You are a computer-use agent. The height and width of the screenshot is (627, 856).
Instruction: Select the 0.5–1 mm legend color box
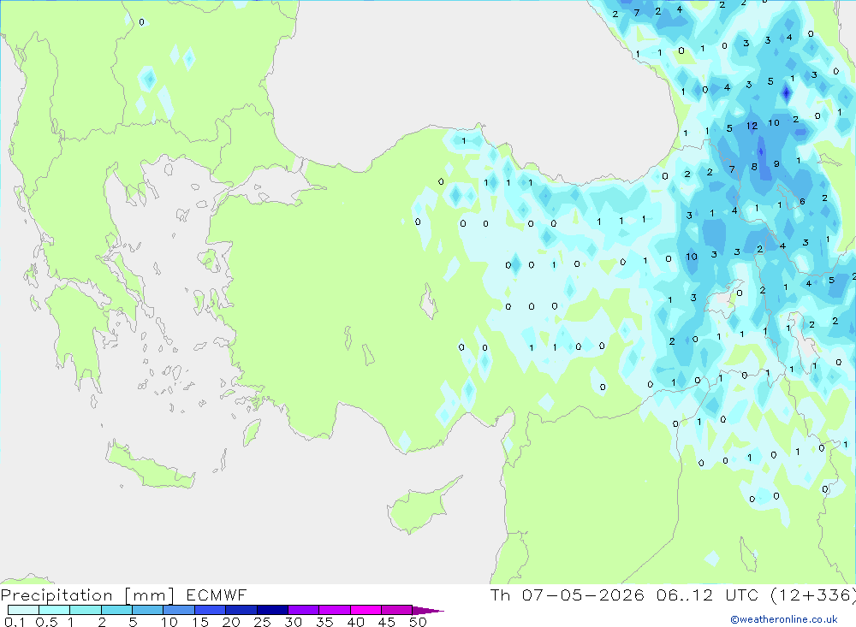(x=54, y=610)
